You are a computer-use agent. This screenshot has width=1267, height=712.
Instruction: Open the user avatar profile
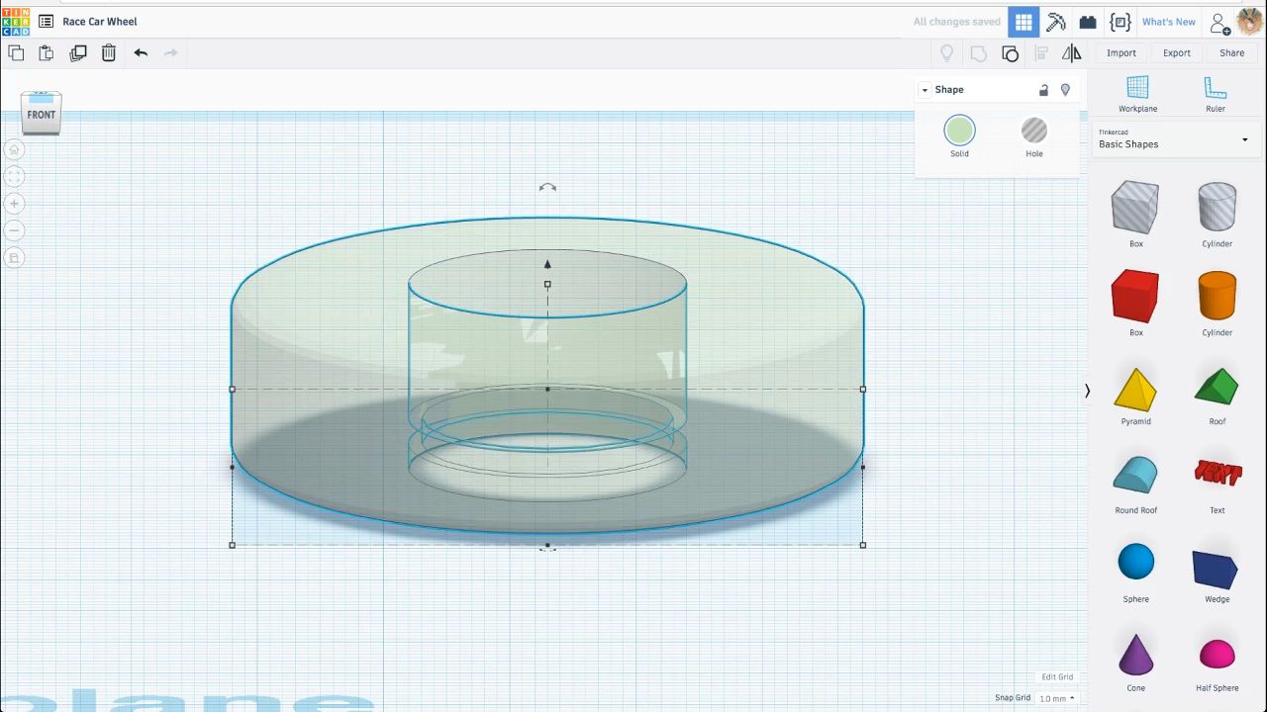[x=1250, y=21]
